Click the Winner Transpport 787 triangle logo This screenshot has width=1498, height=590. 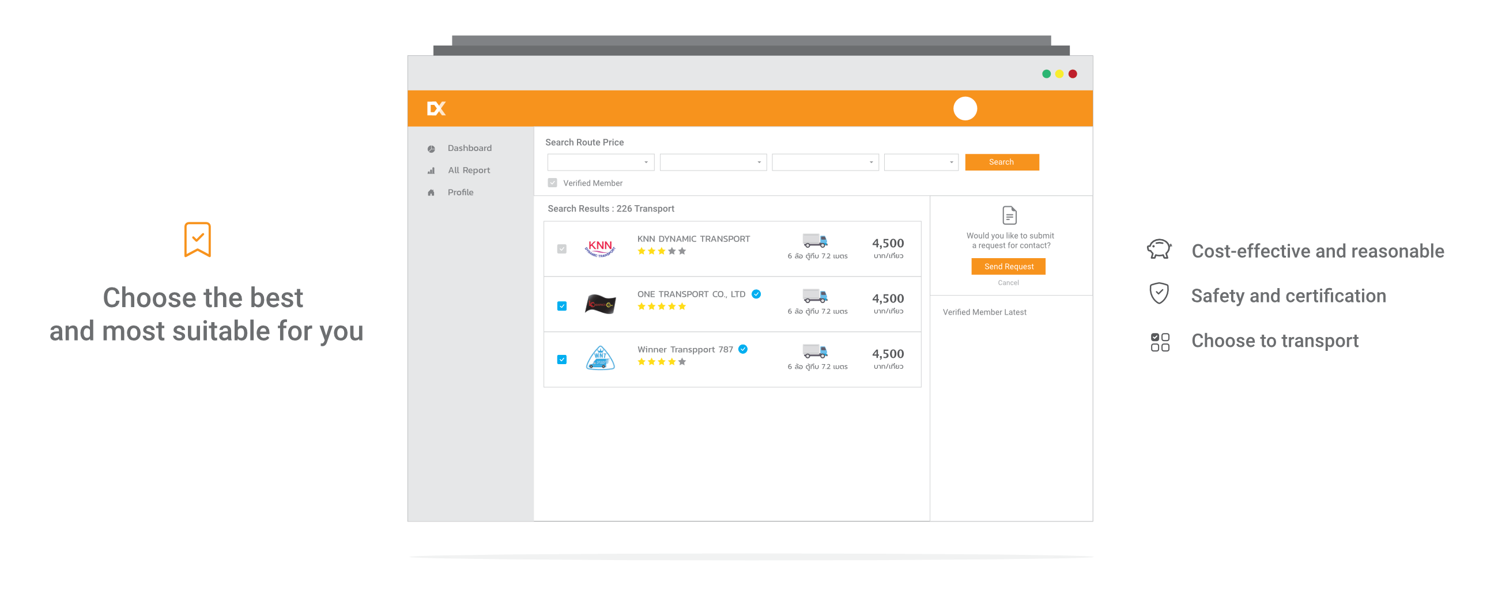pos(599,358)
